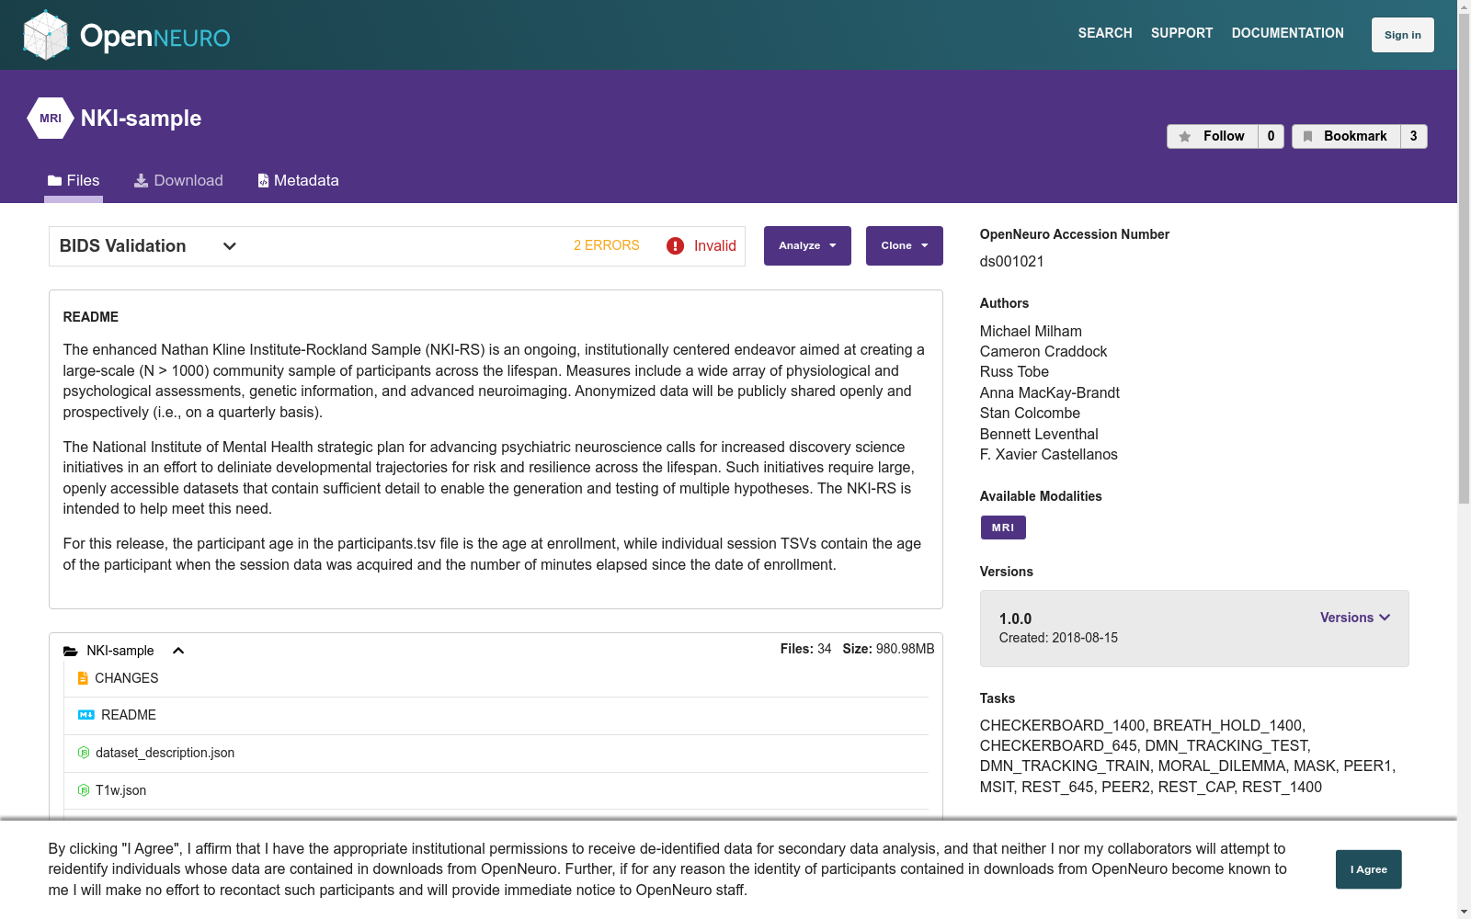Click the Invalid status text

tap(715, 246)
